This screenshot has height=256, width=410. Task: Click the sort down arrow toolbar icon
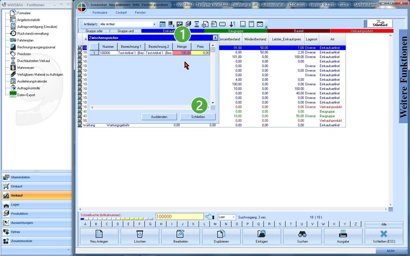tap(233, 24)
